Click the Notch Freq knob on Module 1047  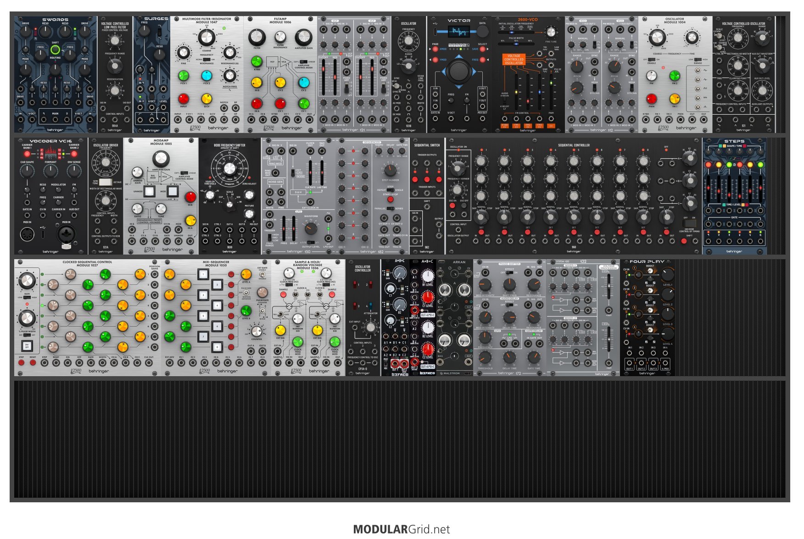(229, 75)
